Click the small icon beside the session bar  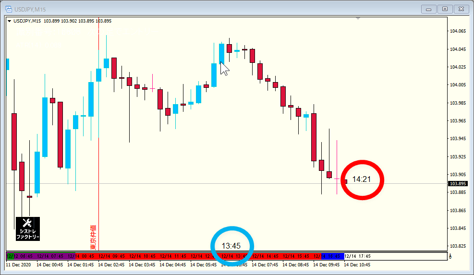tap(450, 256)
